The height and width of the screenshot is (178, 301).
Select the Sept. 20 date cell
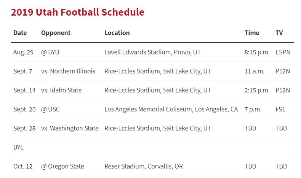pyautogui.click(x=24, y=109)
